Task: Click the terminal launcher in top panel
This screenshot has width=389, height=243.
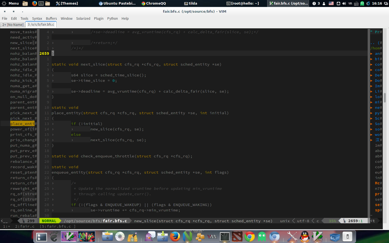Action: 41,3
